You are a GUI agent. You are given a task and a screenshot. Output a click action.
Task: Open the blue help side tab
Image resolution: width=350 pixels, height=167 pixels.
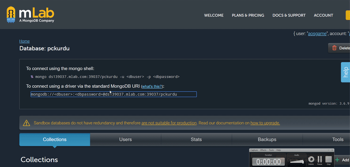[346, 72]
